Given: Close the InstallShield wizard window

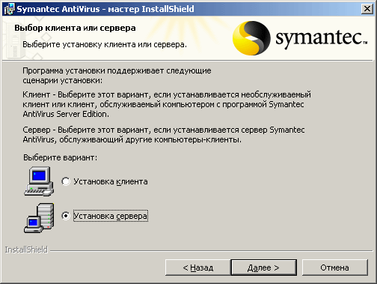Looking at the screenshot, I should [x=367, y=9].
